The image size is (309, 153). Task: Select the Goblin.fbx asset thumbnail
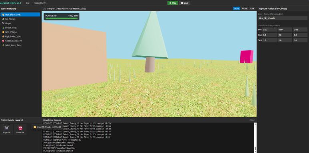click(x=20, y=129)
